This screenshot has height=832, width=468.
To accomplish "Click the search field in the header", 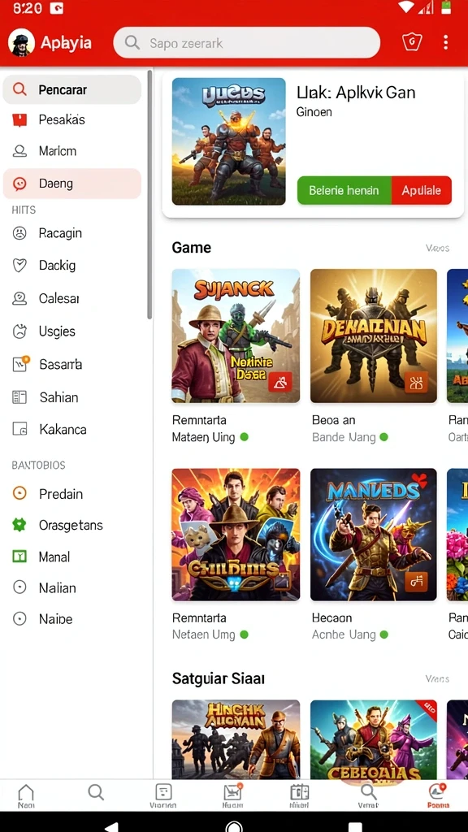I will 247,42.
